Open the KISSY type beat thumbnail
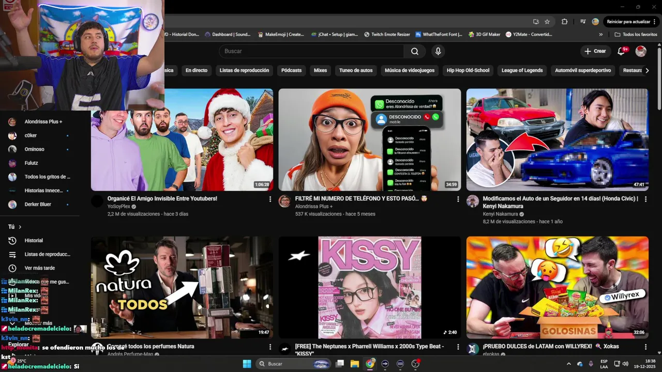Viewport: 662px width, 372px height. [x=369, y=287]
